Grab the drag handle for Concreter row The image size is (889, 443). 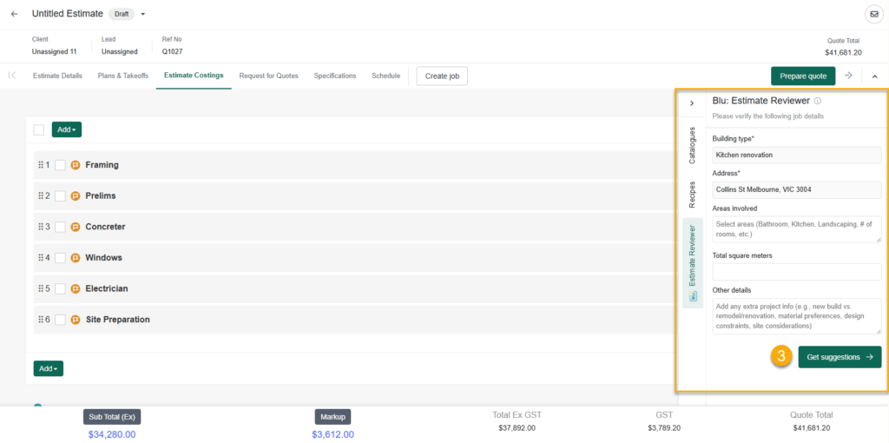tap(40, 227)
